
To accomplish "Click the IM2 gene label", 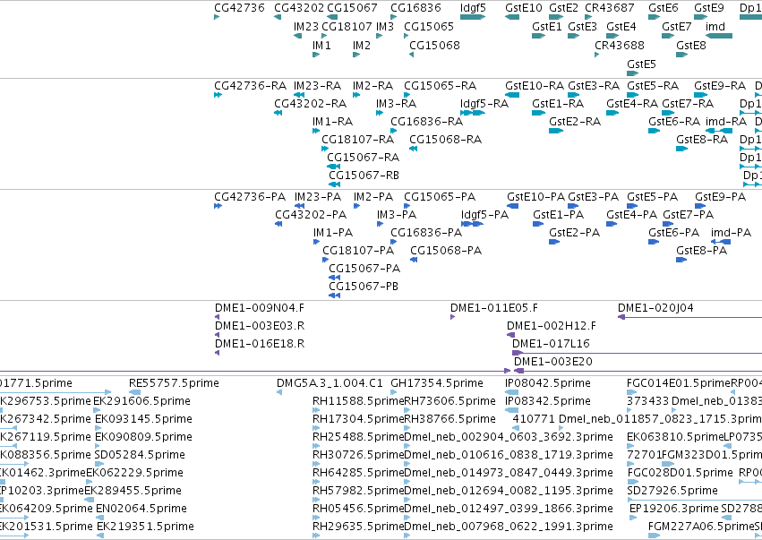I will (362, 45).
